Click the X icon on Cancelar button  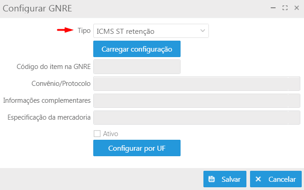(x=258, y=179)
